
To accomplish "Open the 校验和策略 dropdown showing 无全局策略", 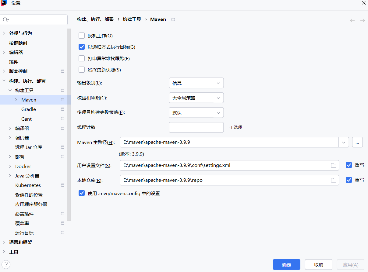I will [x=196, y=98].
